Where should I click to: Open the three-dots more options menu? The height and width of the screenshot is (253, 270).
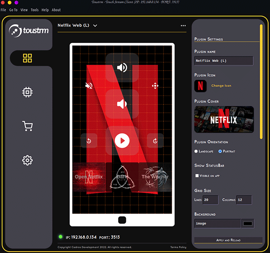coord(183,26)
